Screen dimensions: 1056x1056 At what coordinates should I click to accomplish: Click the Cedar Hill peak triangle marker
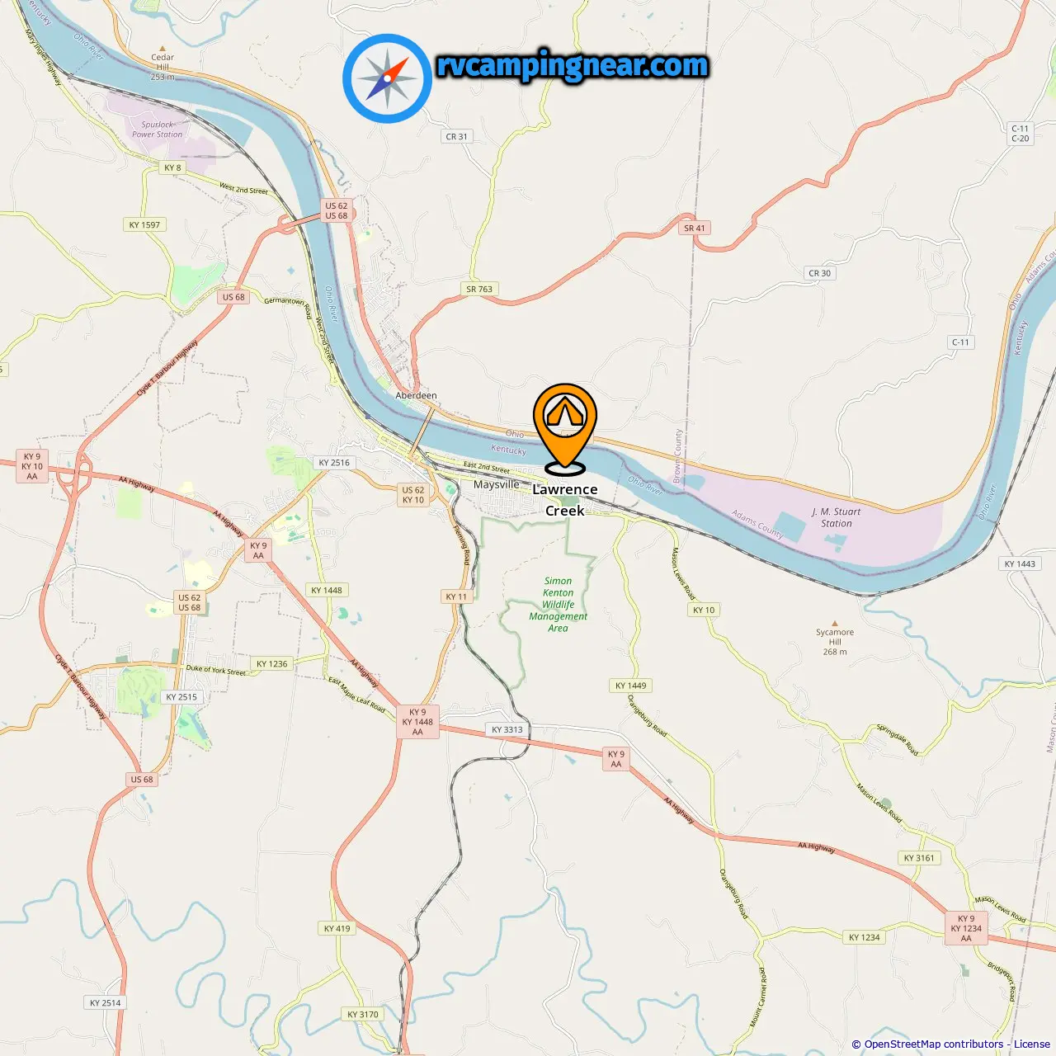[x=163, y=49]
